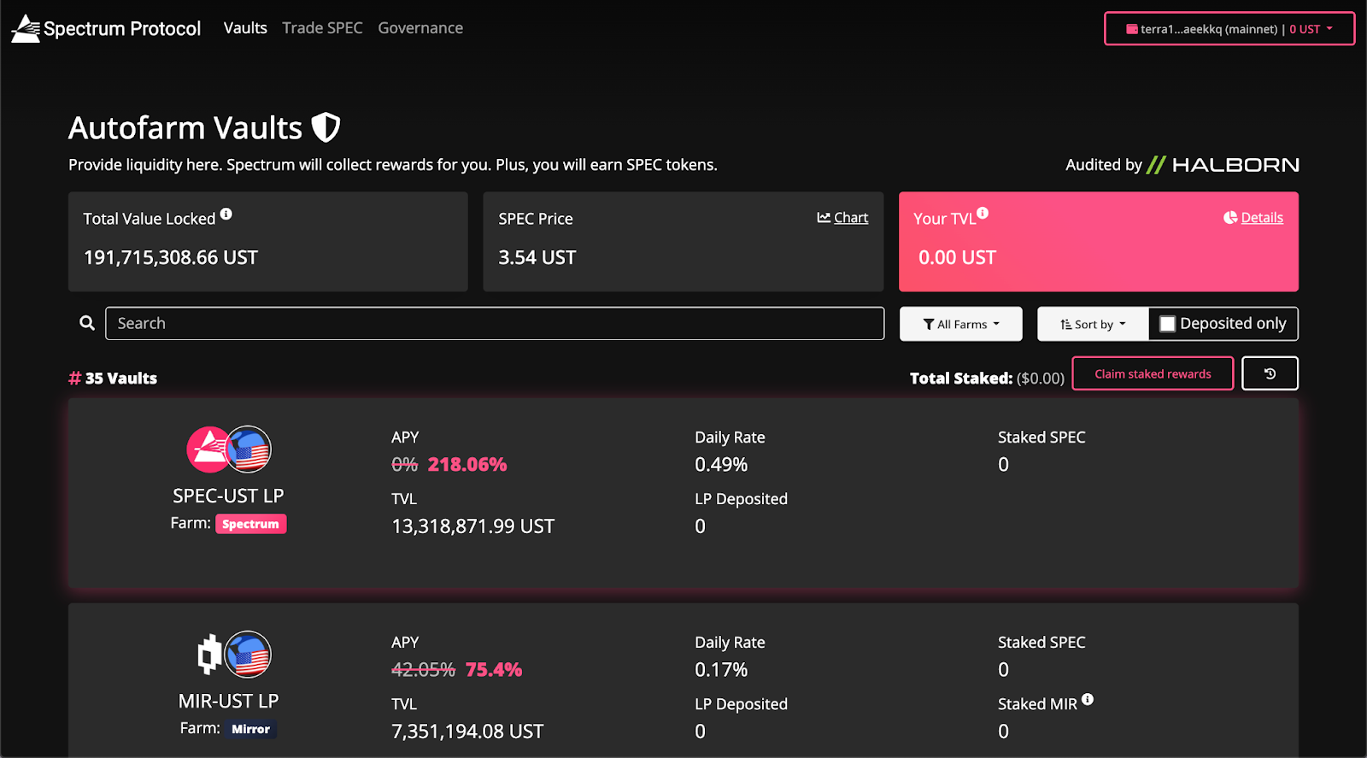
Task: Focus the vault Search field
Action: 495,324
